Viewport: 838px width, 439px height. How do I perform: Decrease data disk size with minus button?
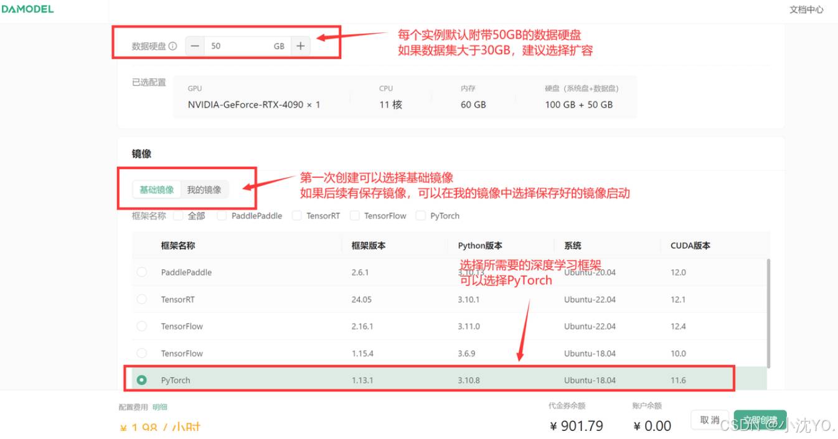click(x=195, y=46)
